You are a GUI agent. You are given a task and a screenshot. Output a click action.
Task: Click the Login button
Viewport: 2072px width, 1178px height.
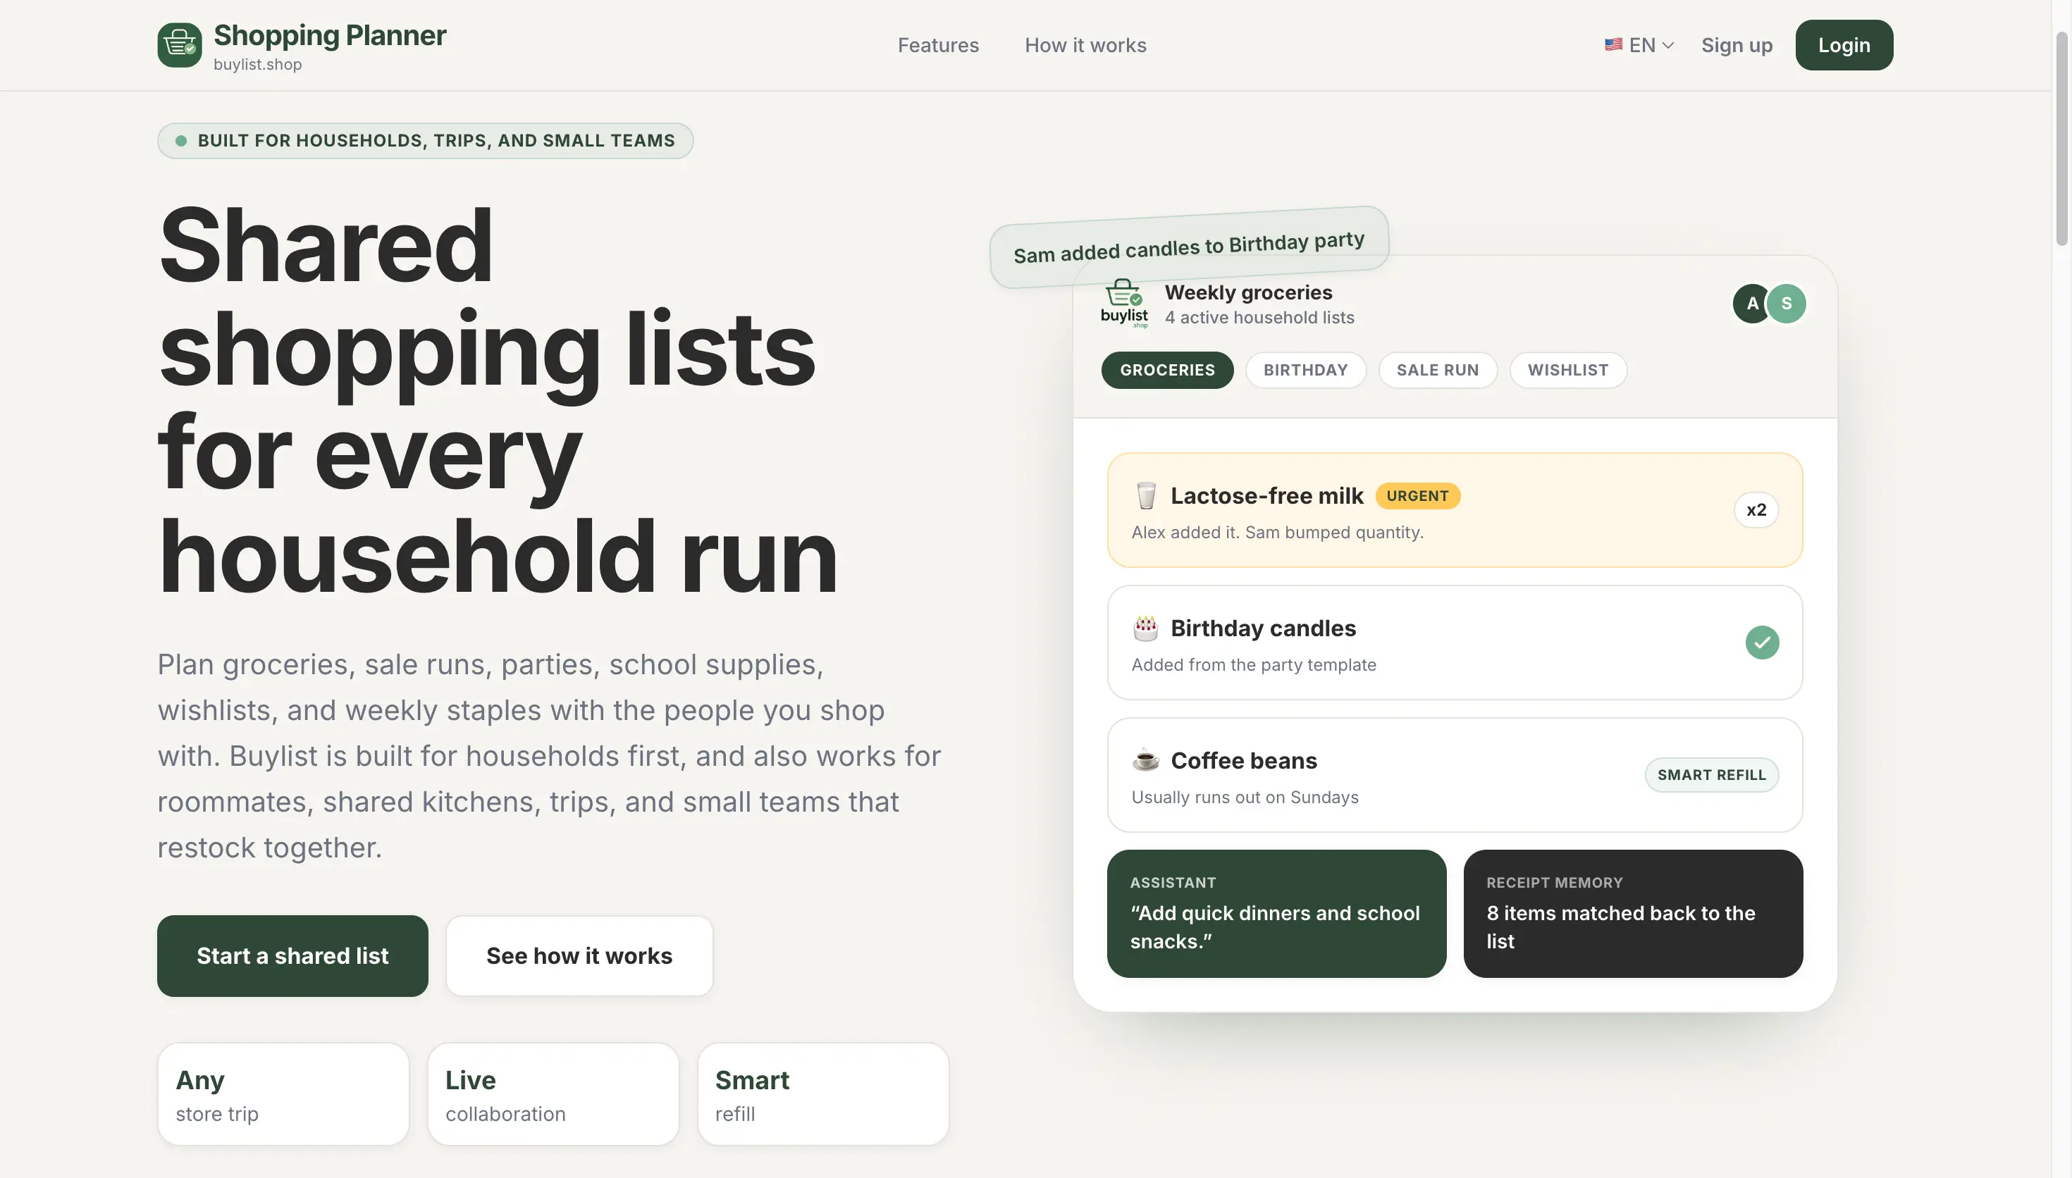[x=1844, y=45]
